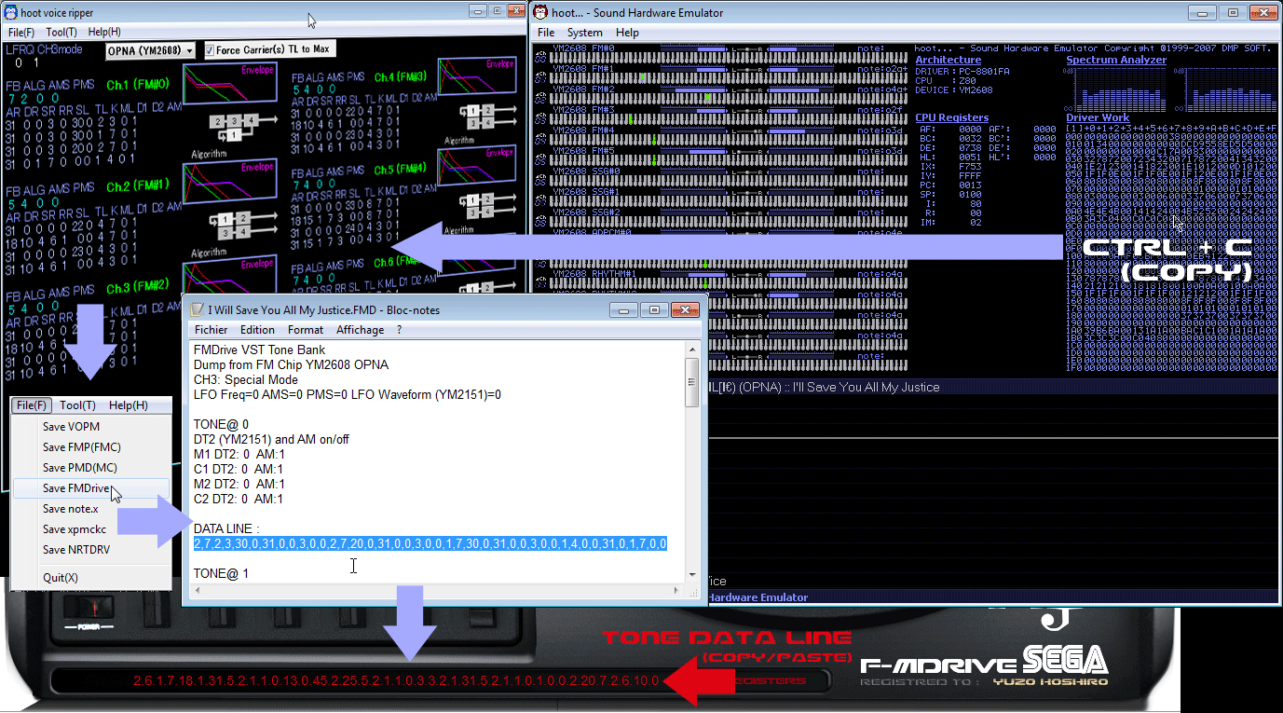Viewport: 1283px width, 713px height.
Task: Open the Edition menu in Notepad
Action: tap(257, 330)
